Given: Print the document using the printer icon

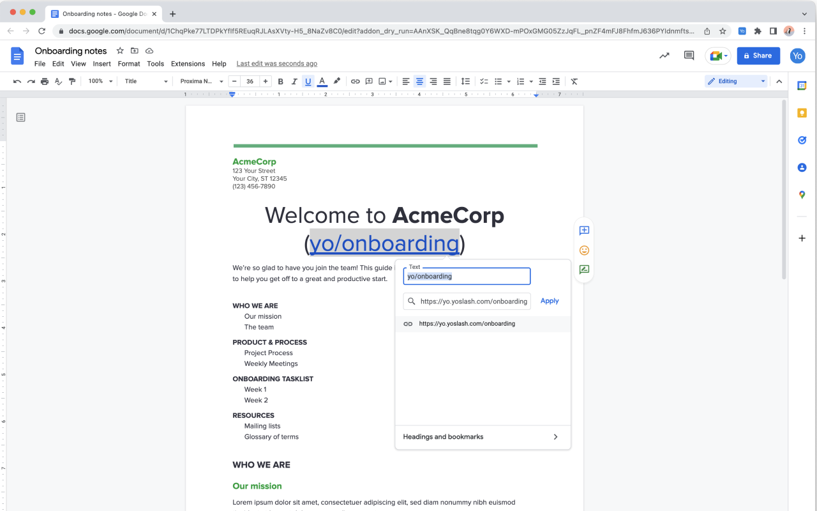Looking at the screenshot, I should click(x=45, y=81).
